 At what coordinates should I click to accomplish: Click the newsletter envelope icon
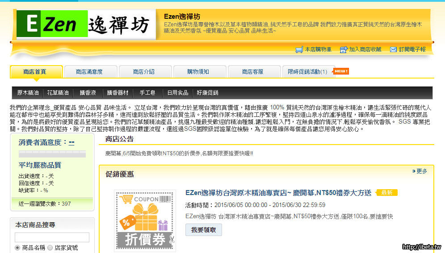point(393,50)
